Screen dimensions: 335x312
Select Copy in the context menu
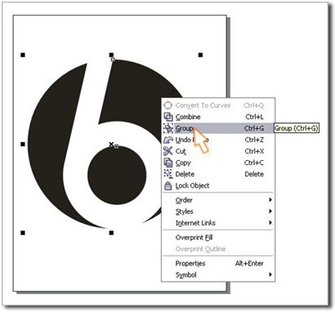pyautogui.click(x=218, y=163)
